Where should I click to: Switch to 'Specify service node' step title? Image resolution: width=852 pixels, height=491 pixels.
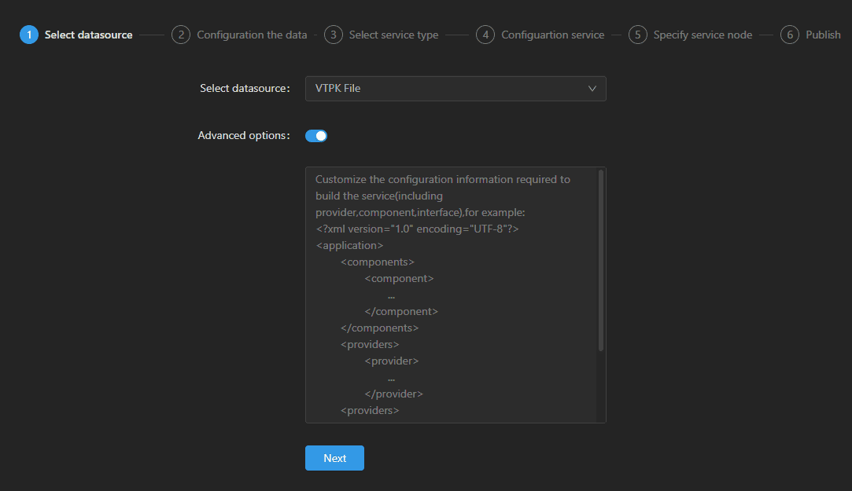(x=703, y=35)
